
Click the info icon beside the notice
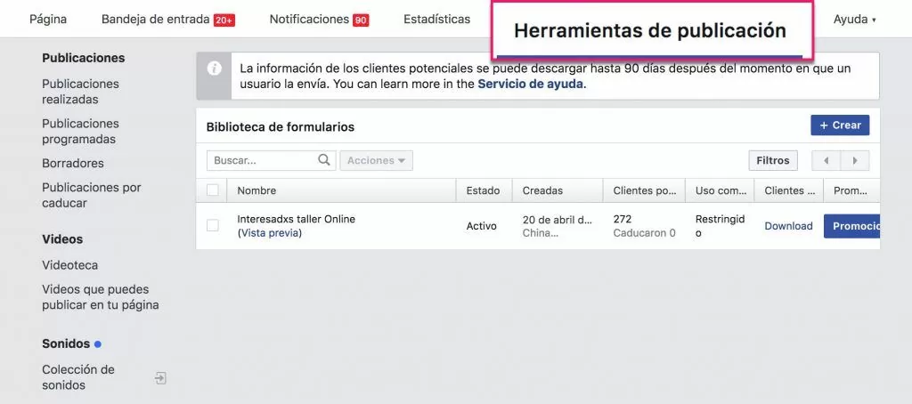(214, 69)
